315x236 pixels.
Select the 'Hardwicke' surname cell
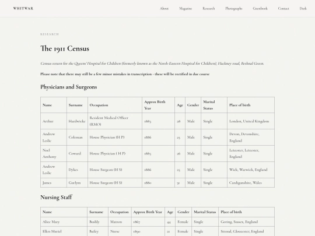point(77,121)
